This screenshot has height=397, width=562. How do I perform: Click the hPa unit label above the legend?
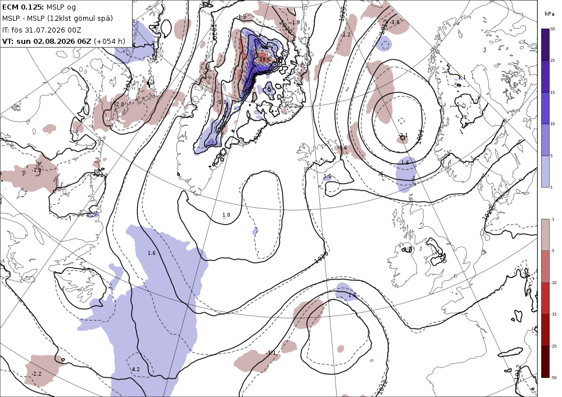click(549, 14)
